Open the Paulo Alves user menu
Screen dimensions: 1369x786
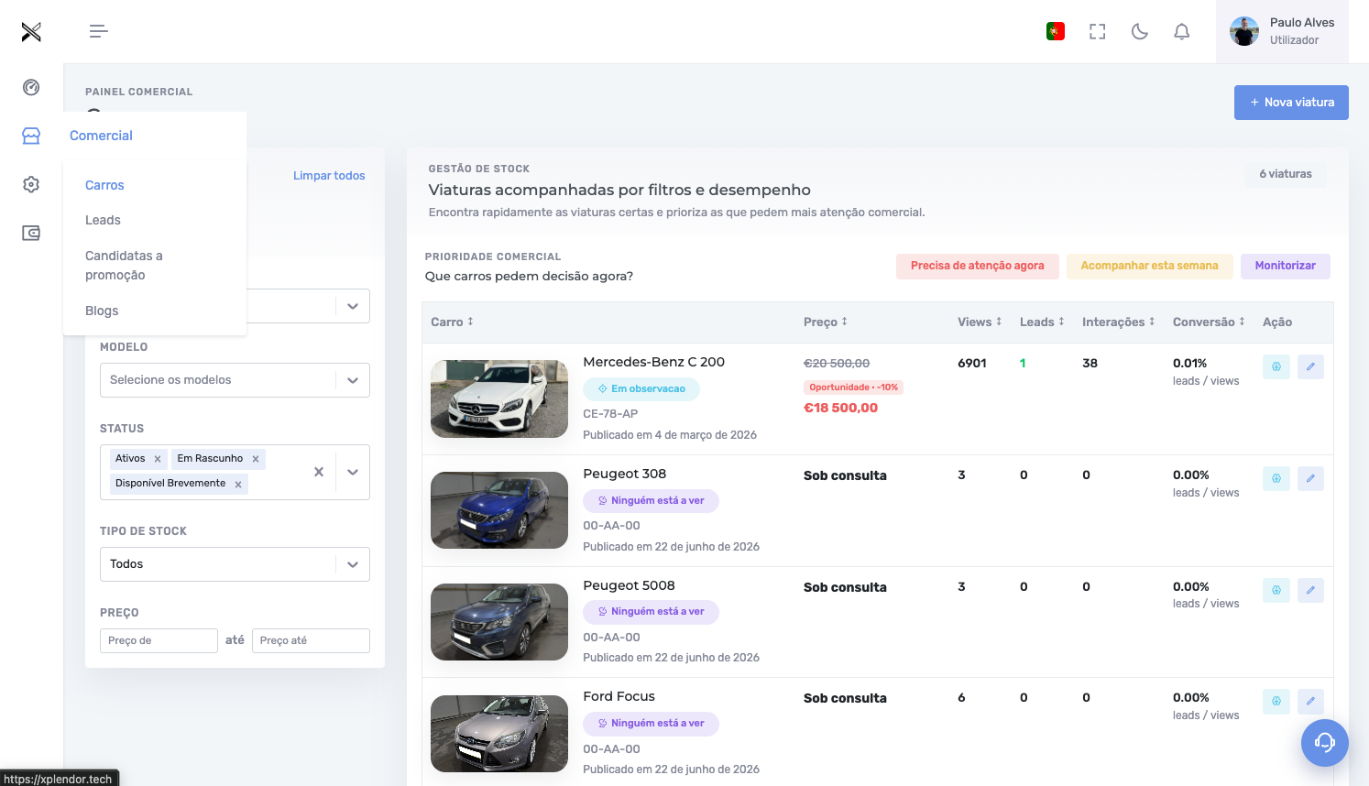pos(1282,31)
